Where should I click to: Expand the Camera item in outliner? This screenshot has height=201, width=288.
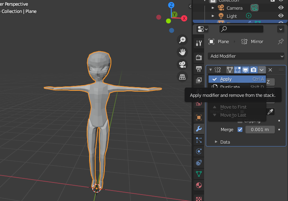[213, 8]
